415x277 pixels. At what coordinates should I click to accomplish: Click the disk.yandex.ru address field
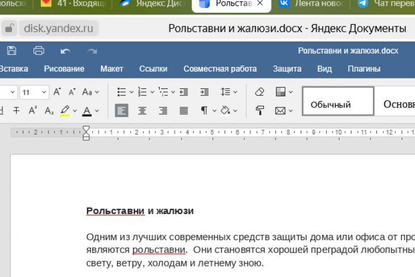click(x=58, y=28)
